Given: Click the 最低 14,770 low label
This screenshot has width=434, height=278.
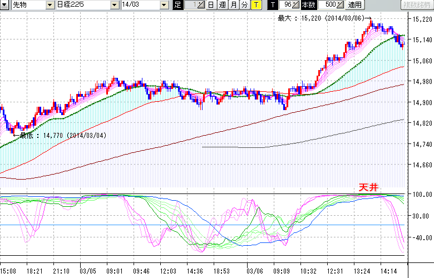Looking at the screenshot, I should tap(62, 135).
